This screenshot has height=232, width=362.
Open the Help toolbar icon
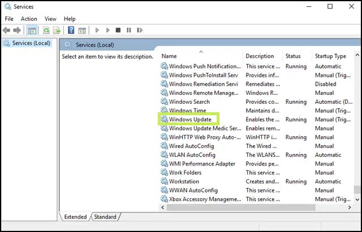tap(71, 30)
